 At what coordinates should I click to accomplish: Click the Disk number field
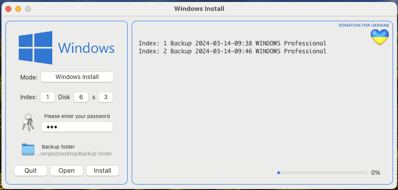[x=81, y=97]
